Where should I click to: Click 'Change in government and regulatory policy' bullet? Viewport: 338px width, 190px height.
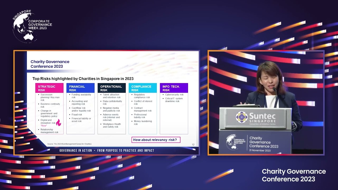tap(49, 113)
